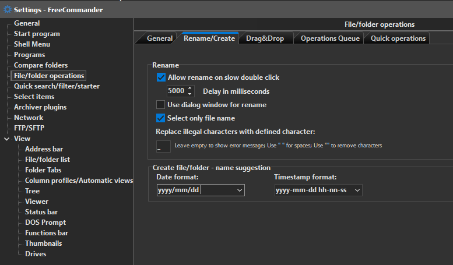Click the delay in milliseconds number field
This screenshot has width=453, height=265.
point(176,91)
